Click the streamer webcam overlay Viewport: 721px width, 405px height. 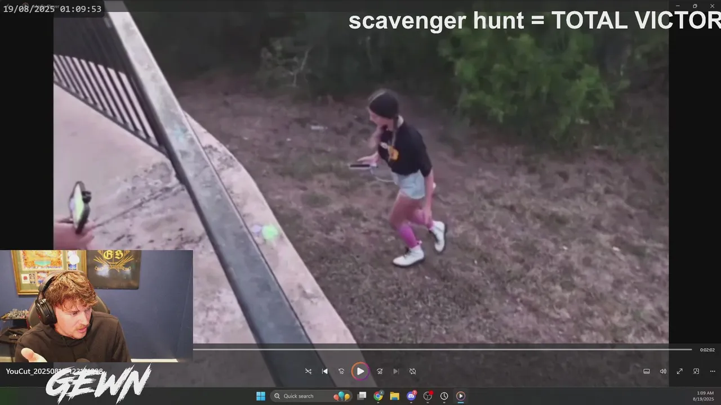point(96,306)
